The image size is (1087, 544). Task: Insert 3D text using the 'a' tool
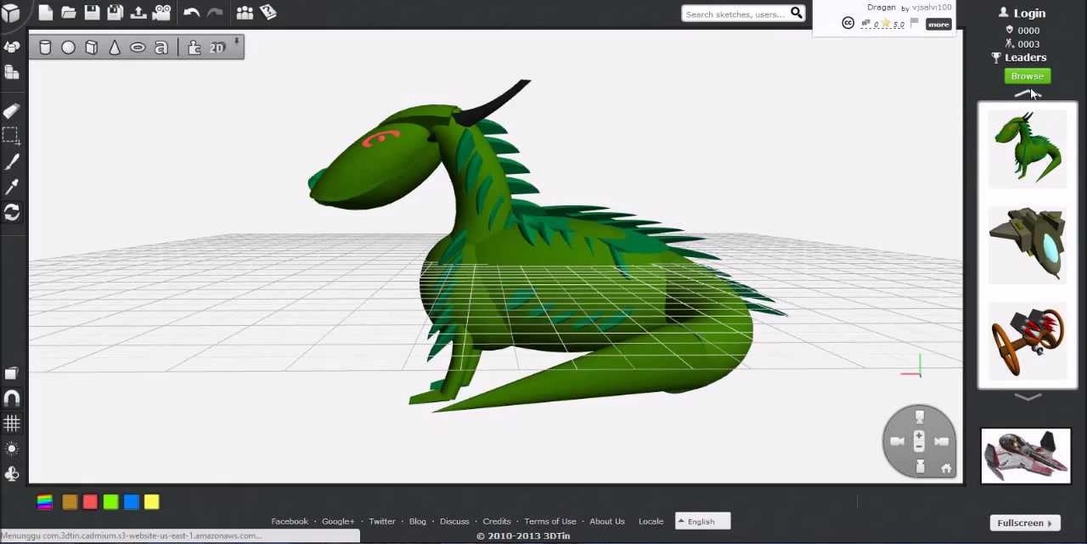click(x=161, y=48)
